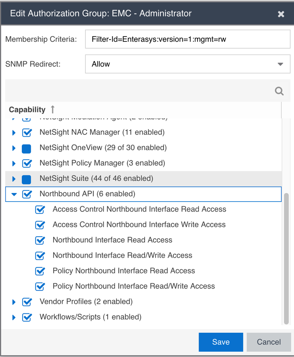This screenshot has height=357, width=294.
Task: Toggle the NetSight Suite partial checkbox
Action: pyautogui.click(x=26, y=179)
